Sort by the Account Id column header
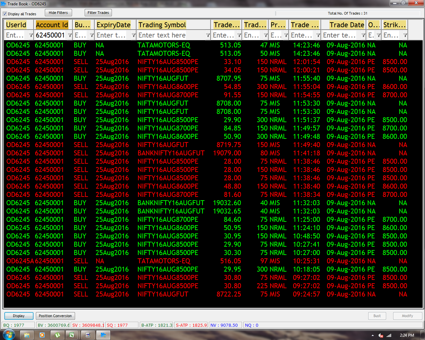This screenshot has height=340, width=425. [x=52, y=25]
